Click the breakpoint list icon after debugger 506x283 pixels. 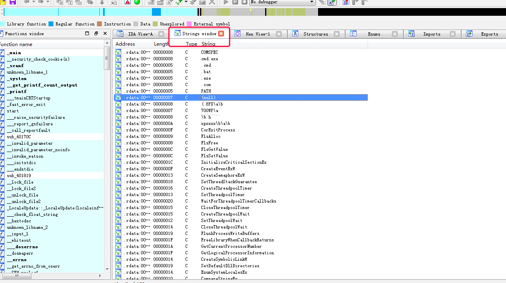pos(346,2)
